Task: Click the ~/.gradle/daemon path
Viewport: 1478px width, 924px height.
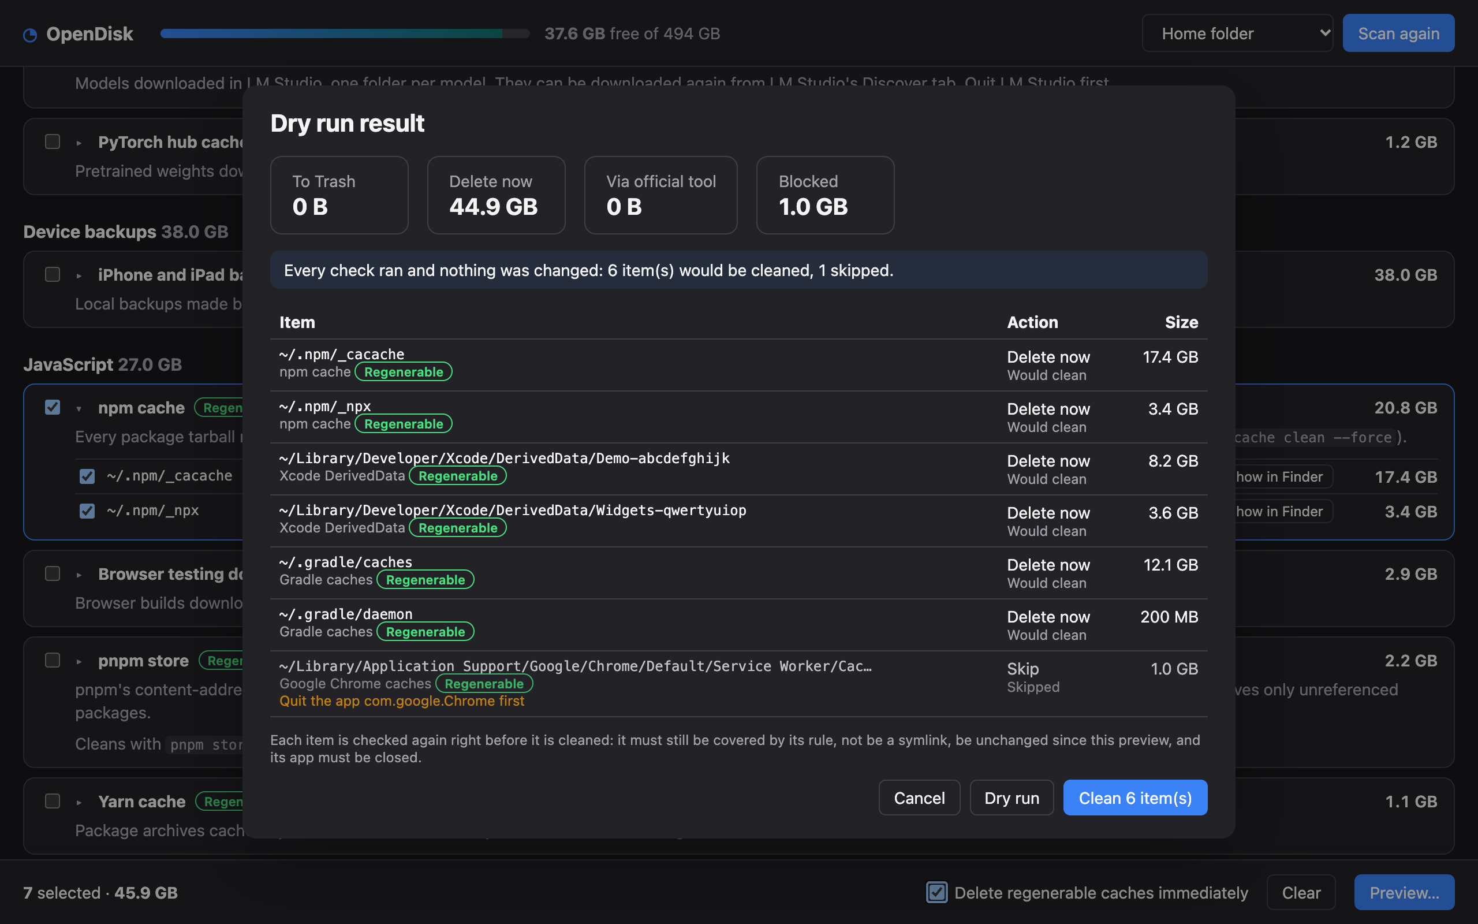Action: point(346,613)
